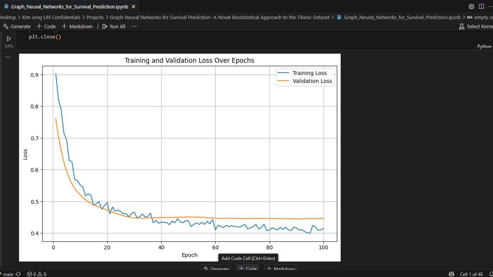Click Generate in the notebook toolbar
Image resolution: width=493 pixels, height=277 pixels.
pyautogui.click(x=17, y=26)
